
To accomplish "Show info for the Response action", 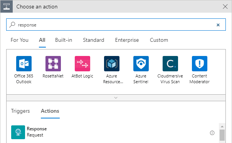I will click(x=212, y=133).
